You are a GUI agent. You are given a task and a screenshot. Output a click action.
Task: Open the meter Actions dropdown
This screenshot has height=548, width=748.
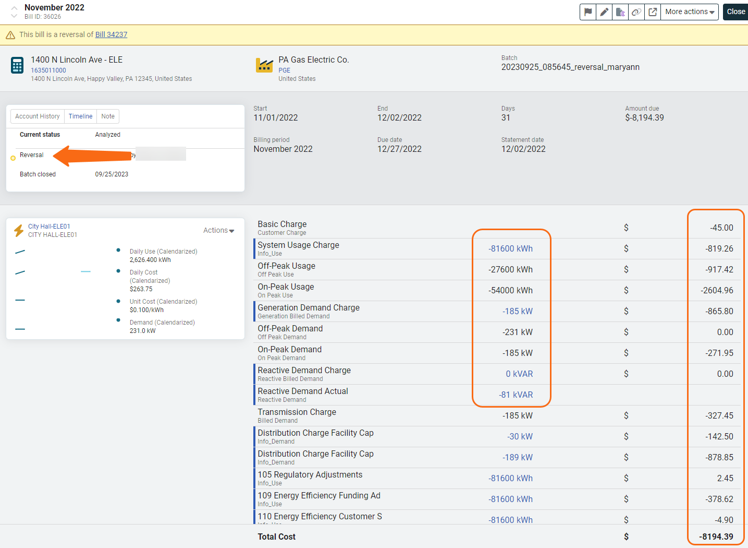(219, 230)
